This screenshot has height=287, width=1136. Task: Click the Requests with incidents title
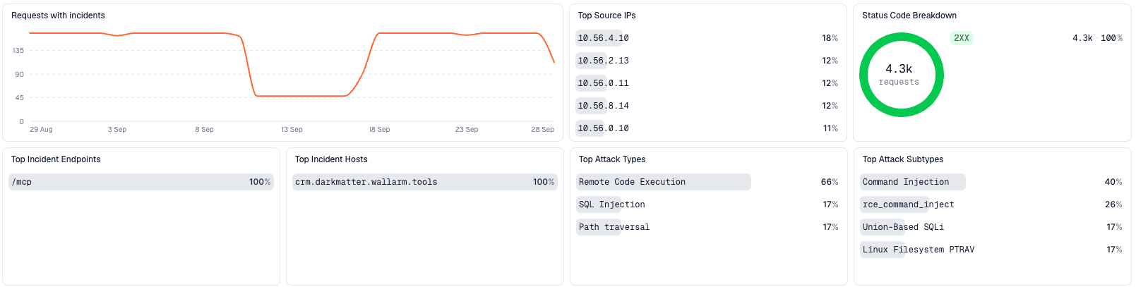pyautogui.click(x=58, y=16)
